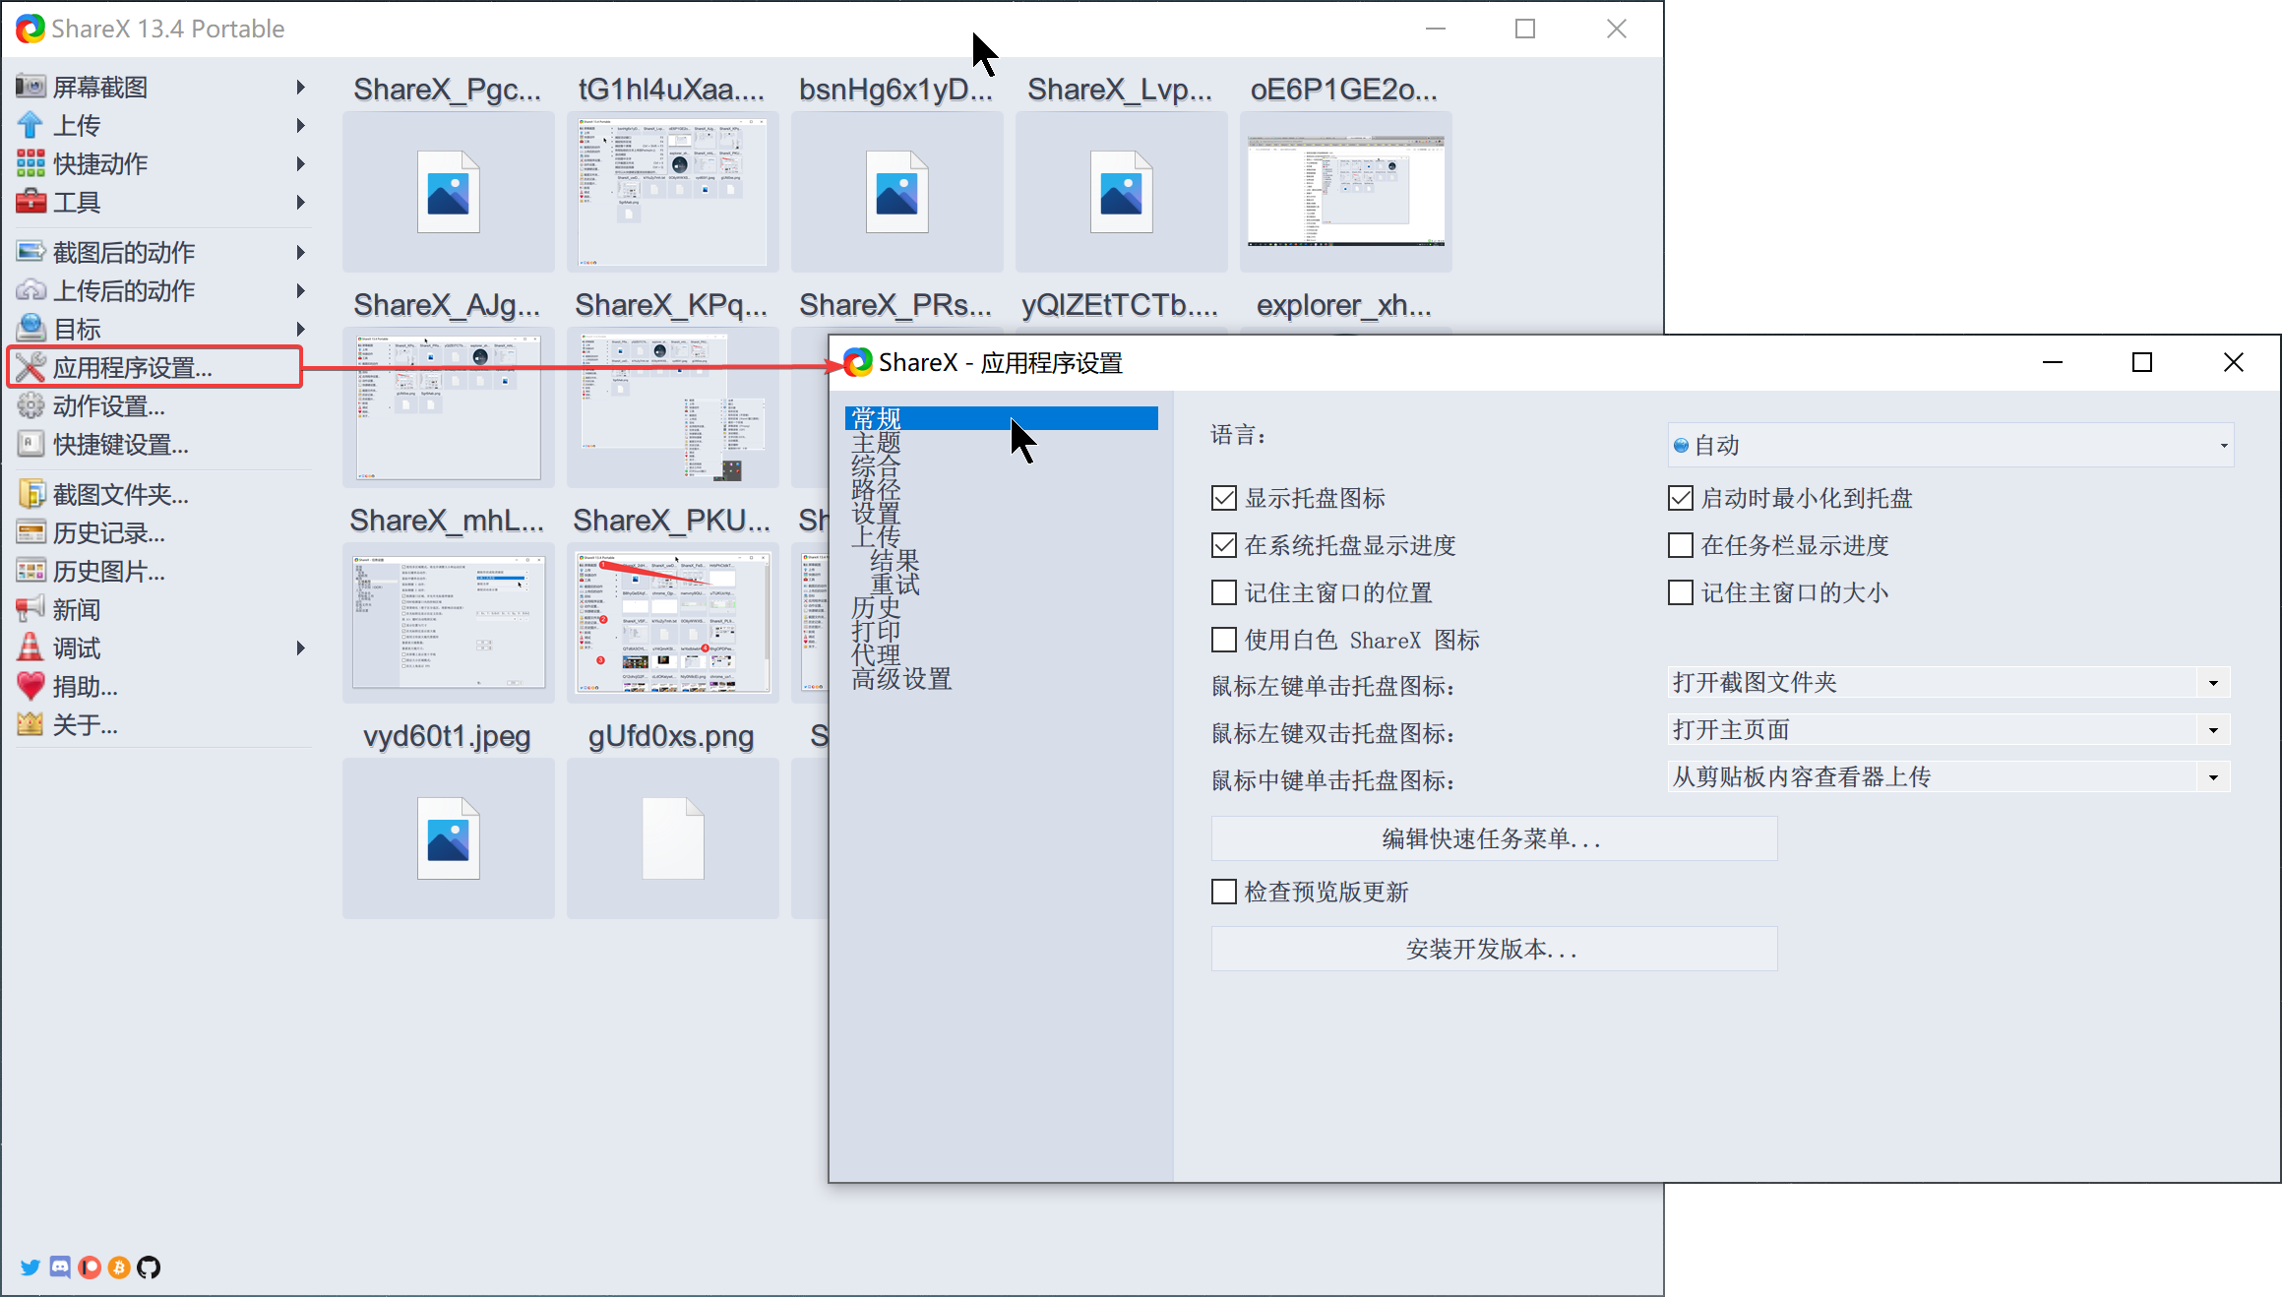Viewport: 2282px width, 1297px height.
Task: Enable 检查预览版更新 checkbox
Action: click(x=1224, y=892)
